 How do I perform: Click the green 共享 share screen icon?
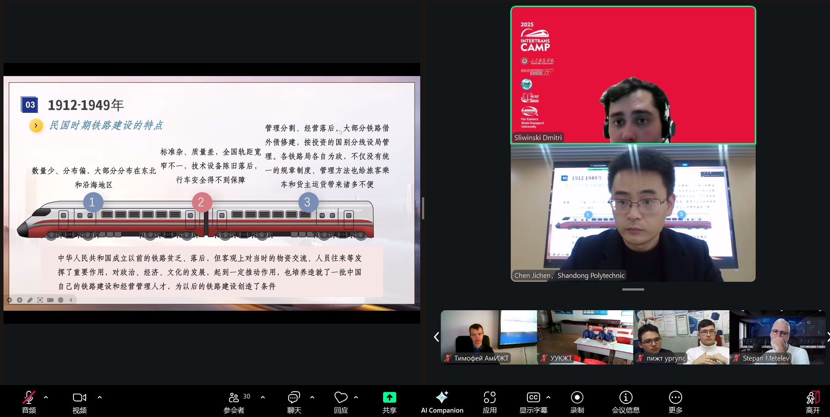point(389,397)
